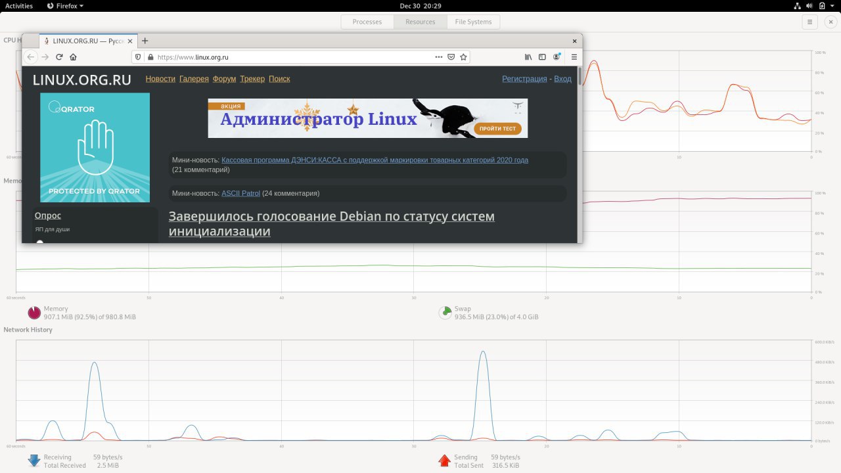Open system menu dropdown arrow

(833, 6)
